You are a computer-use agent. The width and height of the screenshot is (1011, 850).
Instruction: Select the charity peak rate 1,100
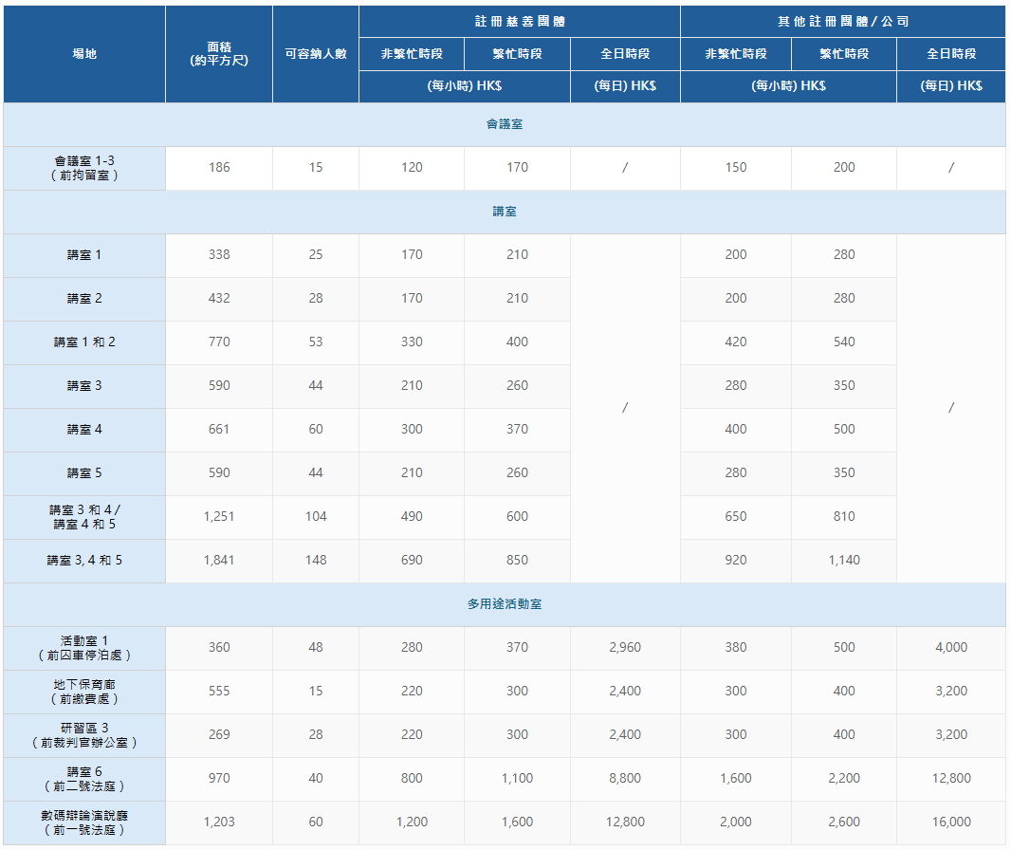pyautogui.click(x=517, y=779)
